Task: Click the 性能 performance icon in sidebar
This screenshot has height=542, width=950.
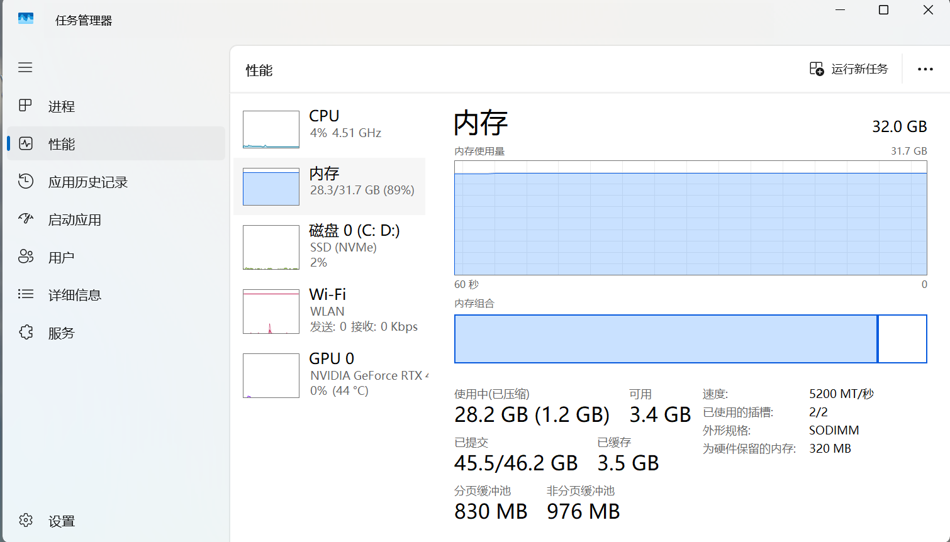Action: point(25,143)
